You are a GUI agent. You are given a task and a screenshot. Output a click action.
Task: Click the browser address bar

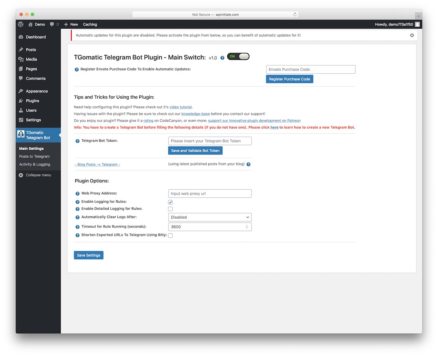pyautogui.click(x=215, y=14)
